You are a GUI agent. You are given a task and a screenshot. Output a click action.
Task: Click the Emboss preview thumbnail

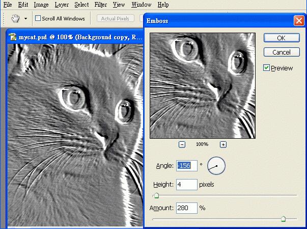click(202, 85)
